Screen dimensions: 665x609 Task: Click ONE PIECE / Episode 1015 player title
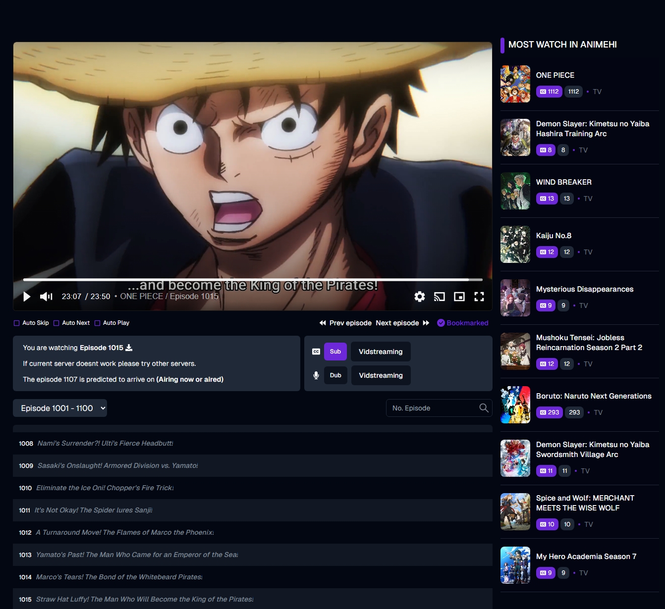click(169, 296)
